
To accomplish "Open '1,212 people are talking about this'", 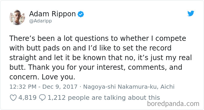I will pos(104,98).
